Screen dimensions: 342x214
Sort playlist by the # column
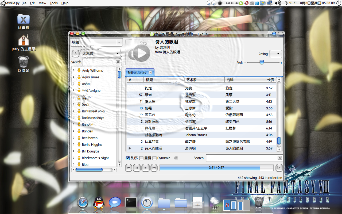point(135,80)
